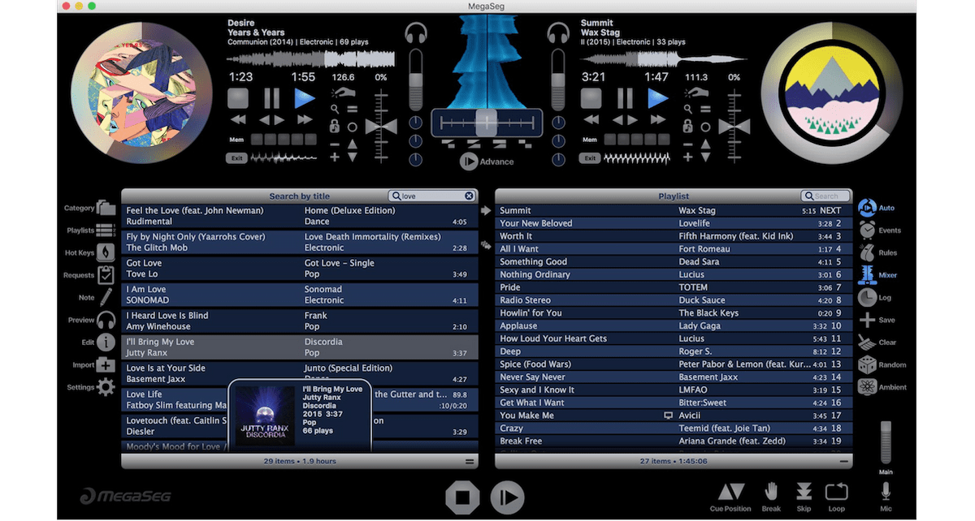Open the Ambient atom icon
This screenshot has width=975, height=521.
click(867, 387)
